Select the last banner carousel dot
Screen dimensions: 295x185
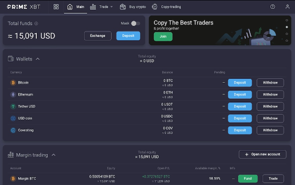click(287, 41)
